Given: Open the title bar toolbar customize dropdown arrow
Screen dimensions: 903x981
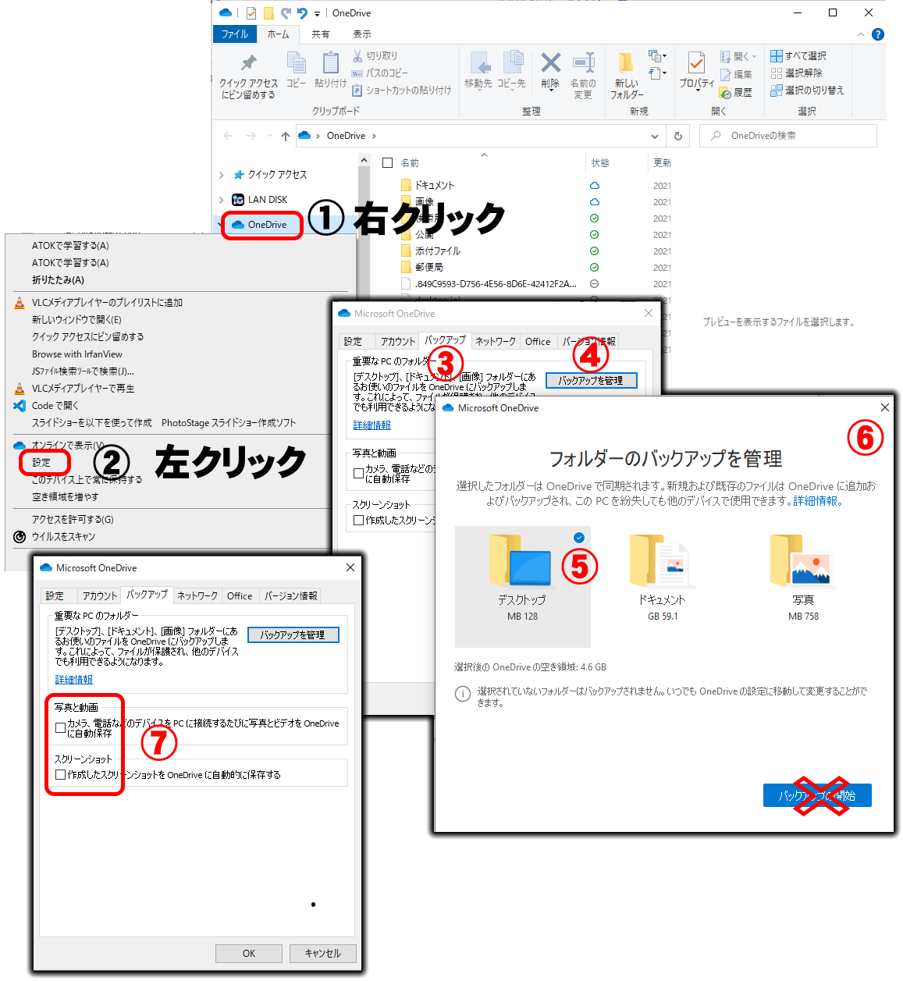Looking at the screenshot, I should [317, 13].
